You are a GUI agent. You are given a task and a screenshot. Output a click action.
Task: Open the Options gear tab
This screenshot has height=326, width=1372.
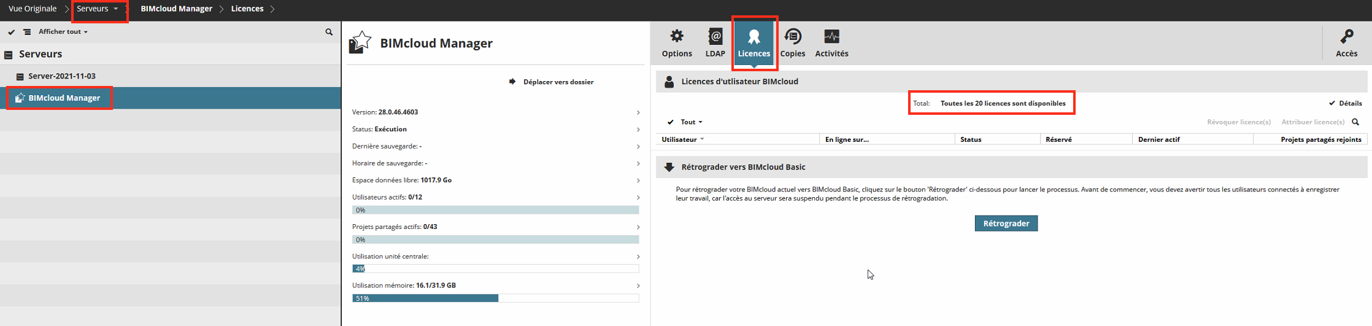pos(677,43)
